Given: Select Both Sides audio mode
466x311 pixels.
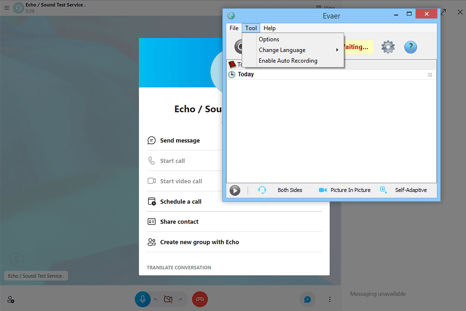Looking at the screenshot, I should [x=290, y=190].
